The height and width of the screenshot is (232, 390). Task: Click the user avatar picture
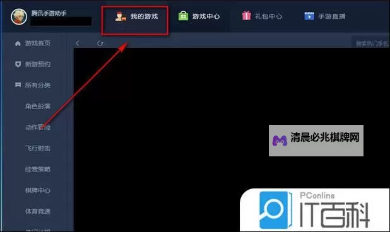[x=19, y=17]
